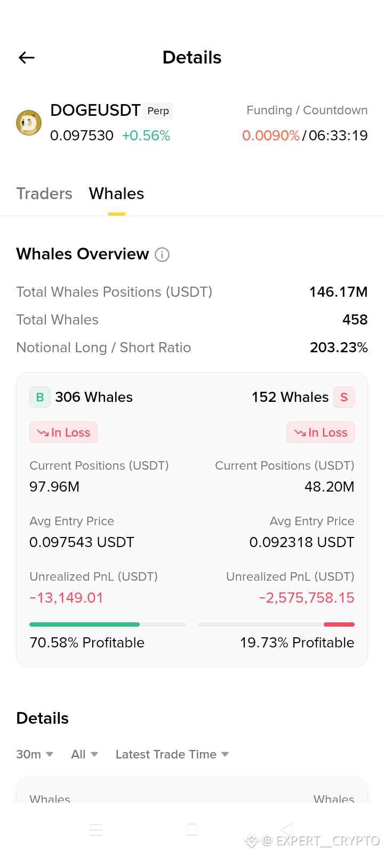Tap the Perp label badge

click(158, 110)
